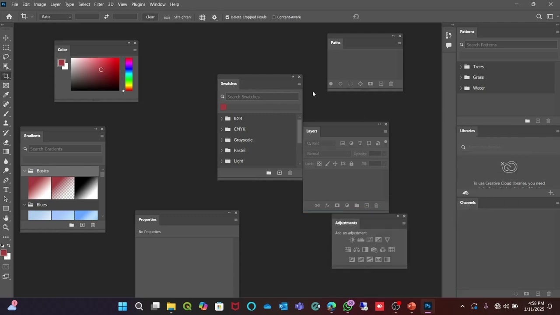Image resolution: width=560 pixels, height=315 pixels.
Task: Select the Zoom tool
Action: 6,227
